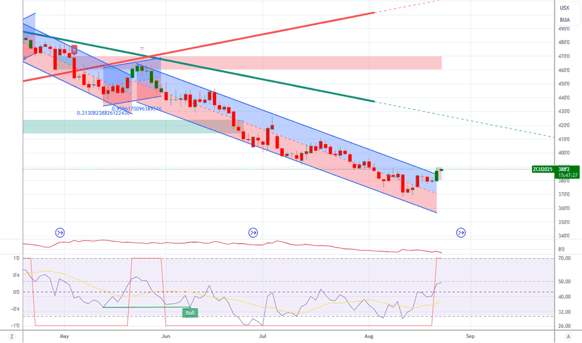Click the ZCU2025 symbol price label
Screen dimensions: 582x343
[x=543, y=169]
